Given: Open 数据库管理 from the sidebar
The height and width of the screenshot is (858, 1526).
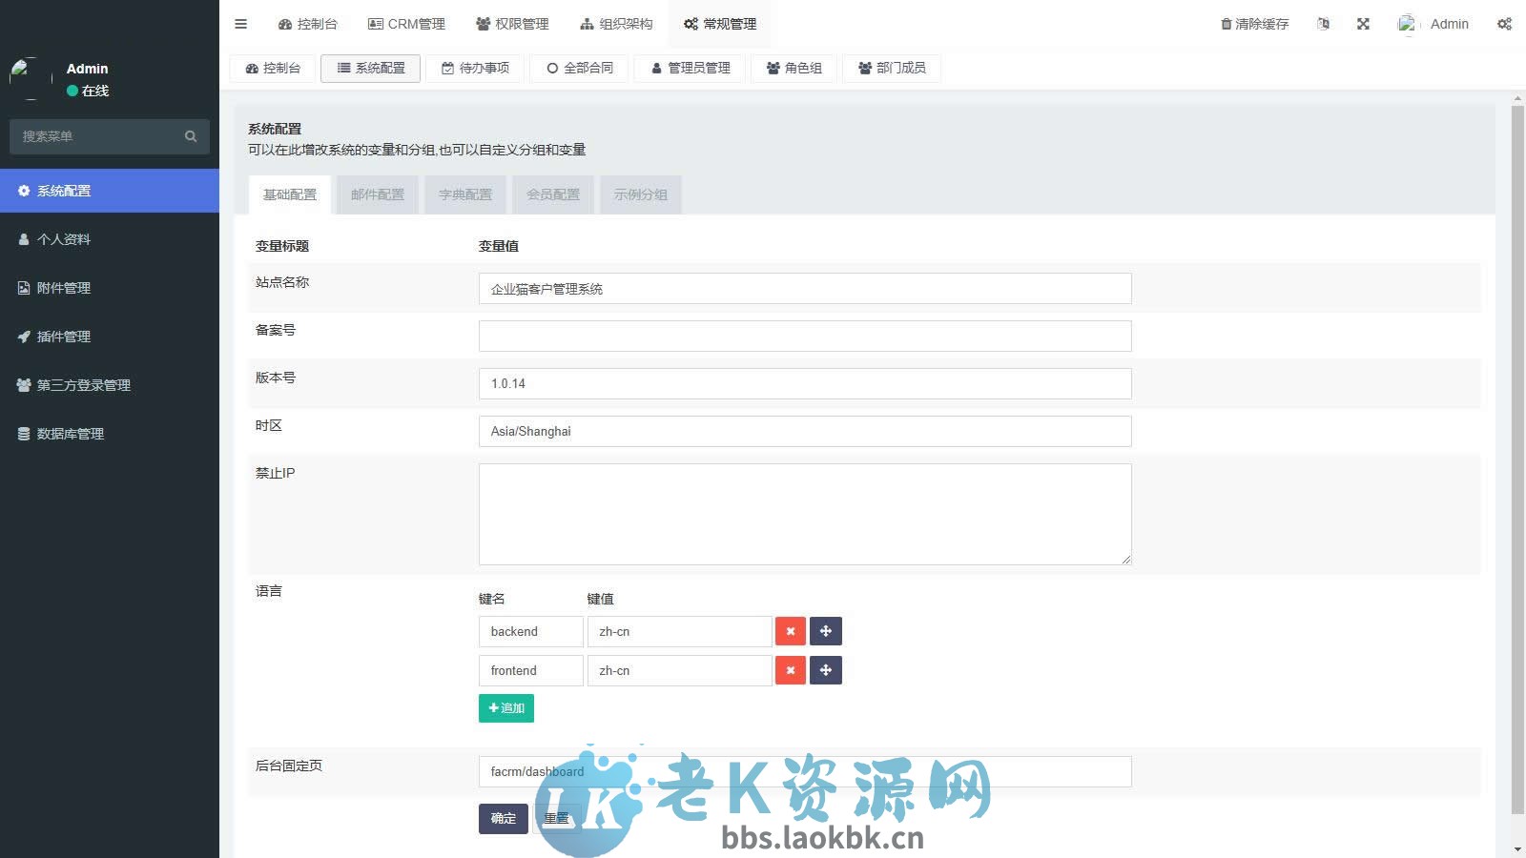Looking at the screenshot, I should click(69, 433).
